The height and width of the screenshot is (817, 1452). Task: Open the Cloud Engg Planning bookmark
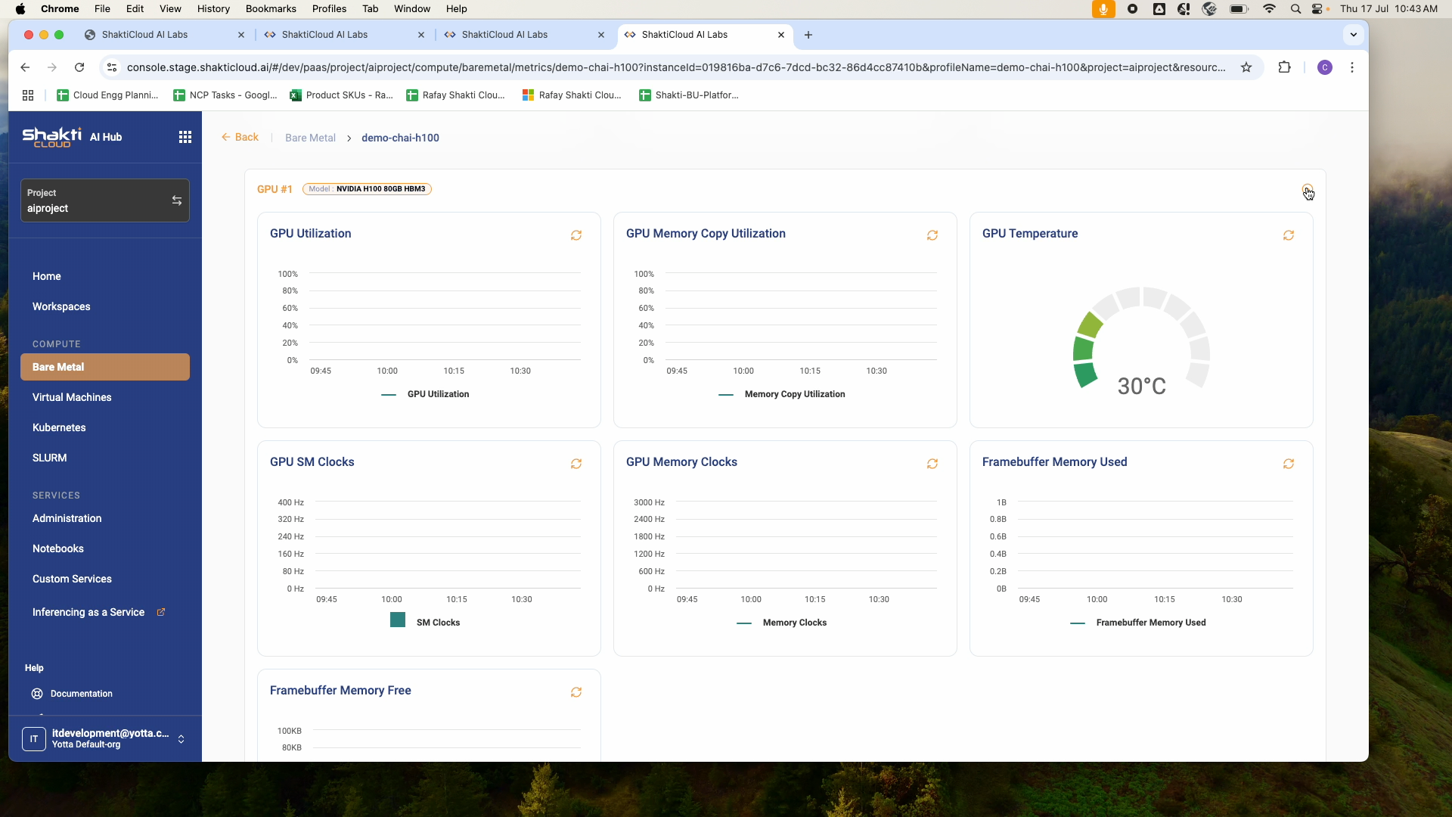[x=108, y=95]
